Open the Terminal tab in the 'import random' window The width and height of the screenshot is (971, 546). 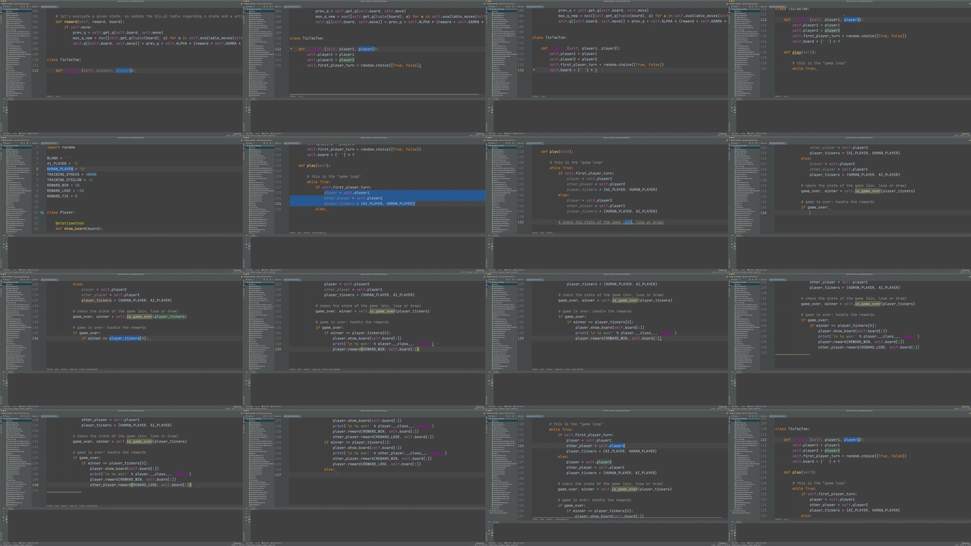click(x=23, y=270)
